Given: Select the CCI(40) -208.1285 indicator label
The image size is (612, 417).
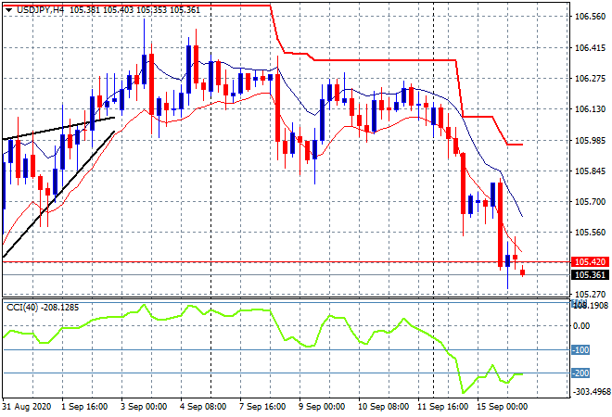Looking at the screenshot, I should tap(43, 308).
